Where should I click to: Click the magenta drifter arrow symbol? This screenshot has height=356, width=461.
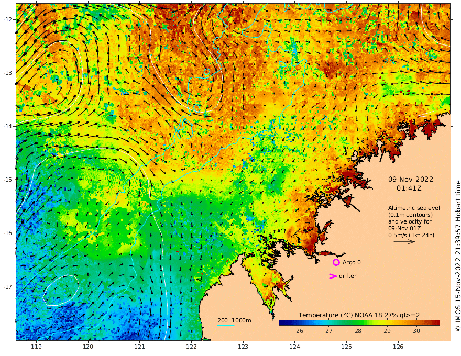click(x=333, y=276)
